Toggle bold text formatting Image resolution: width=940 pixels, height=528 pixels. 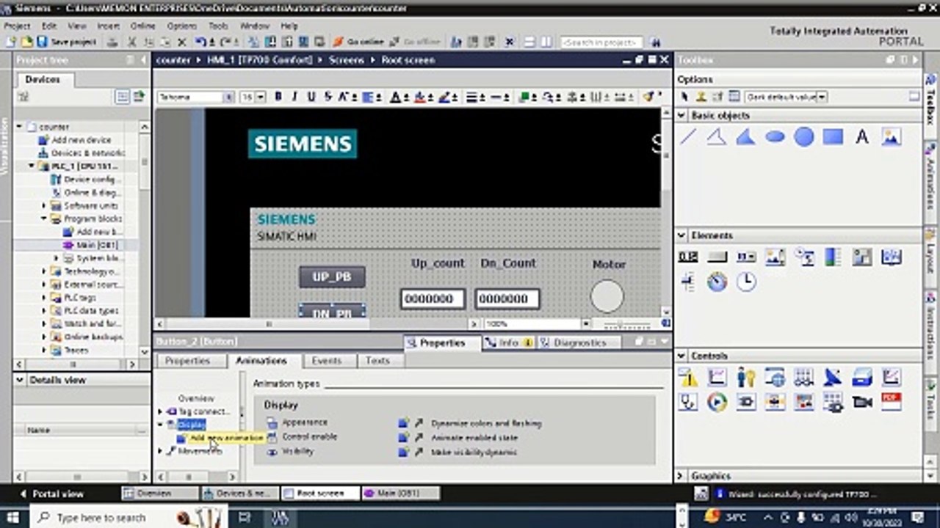(x=278, y=97)
